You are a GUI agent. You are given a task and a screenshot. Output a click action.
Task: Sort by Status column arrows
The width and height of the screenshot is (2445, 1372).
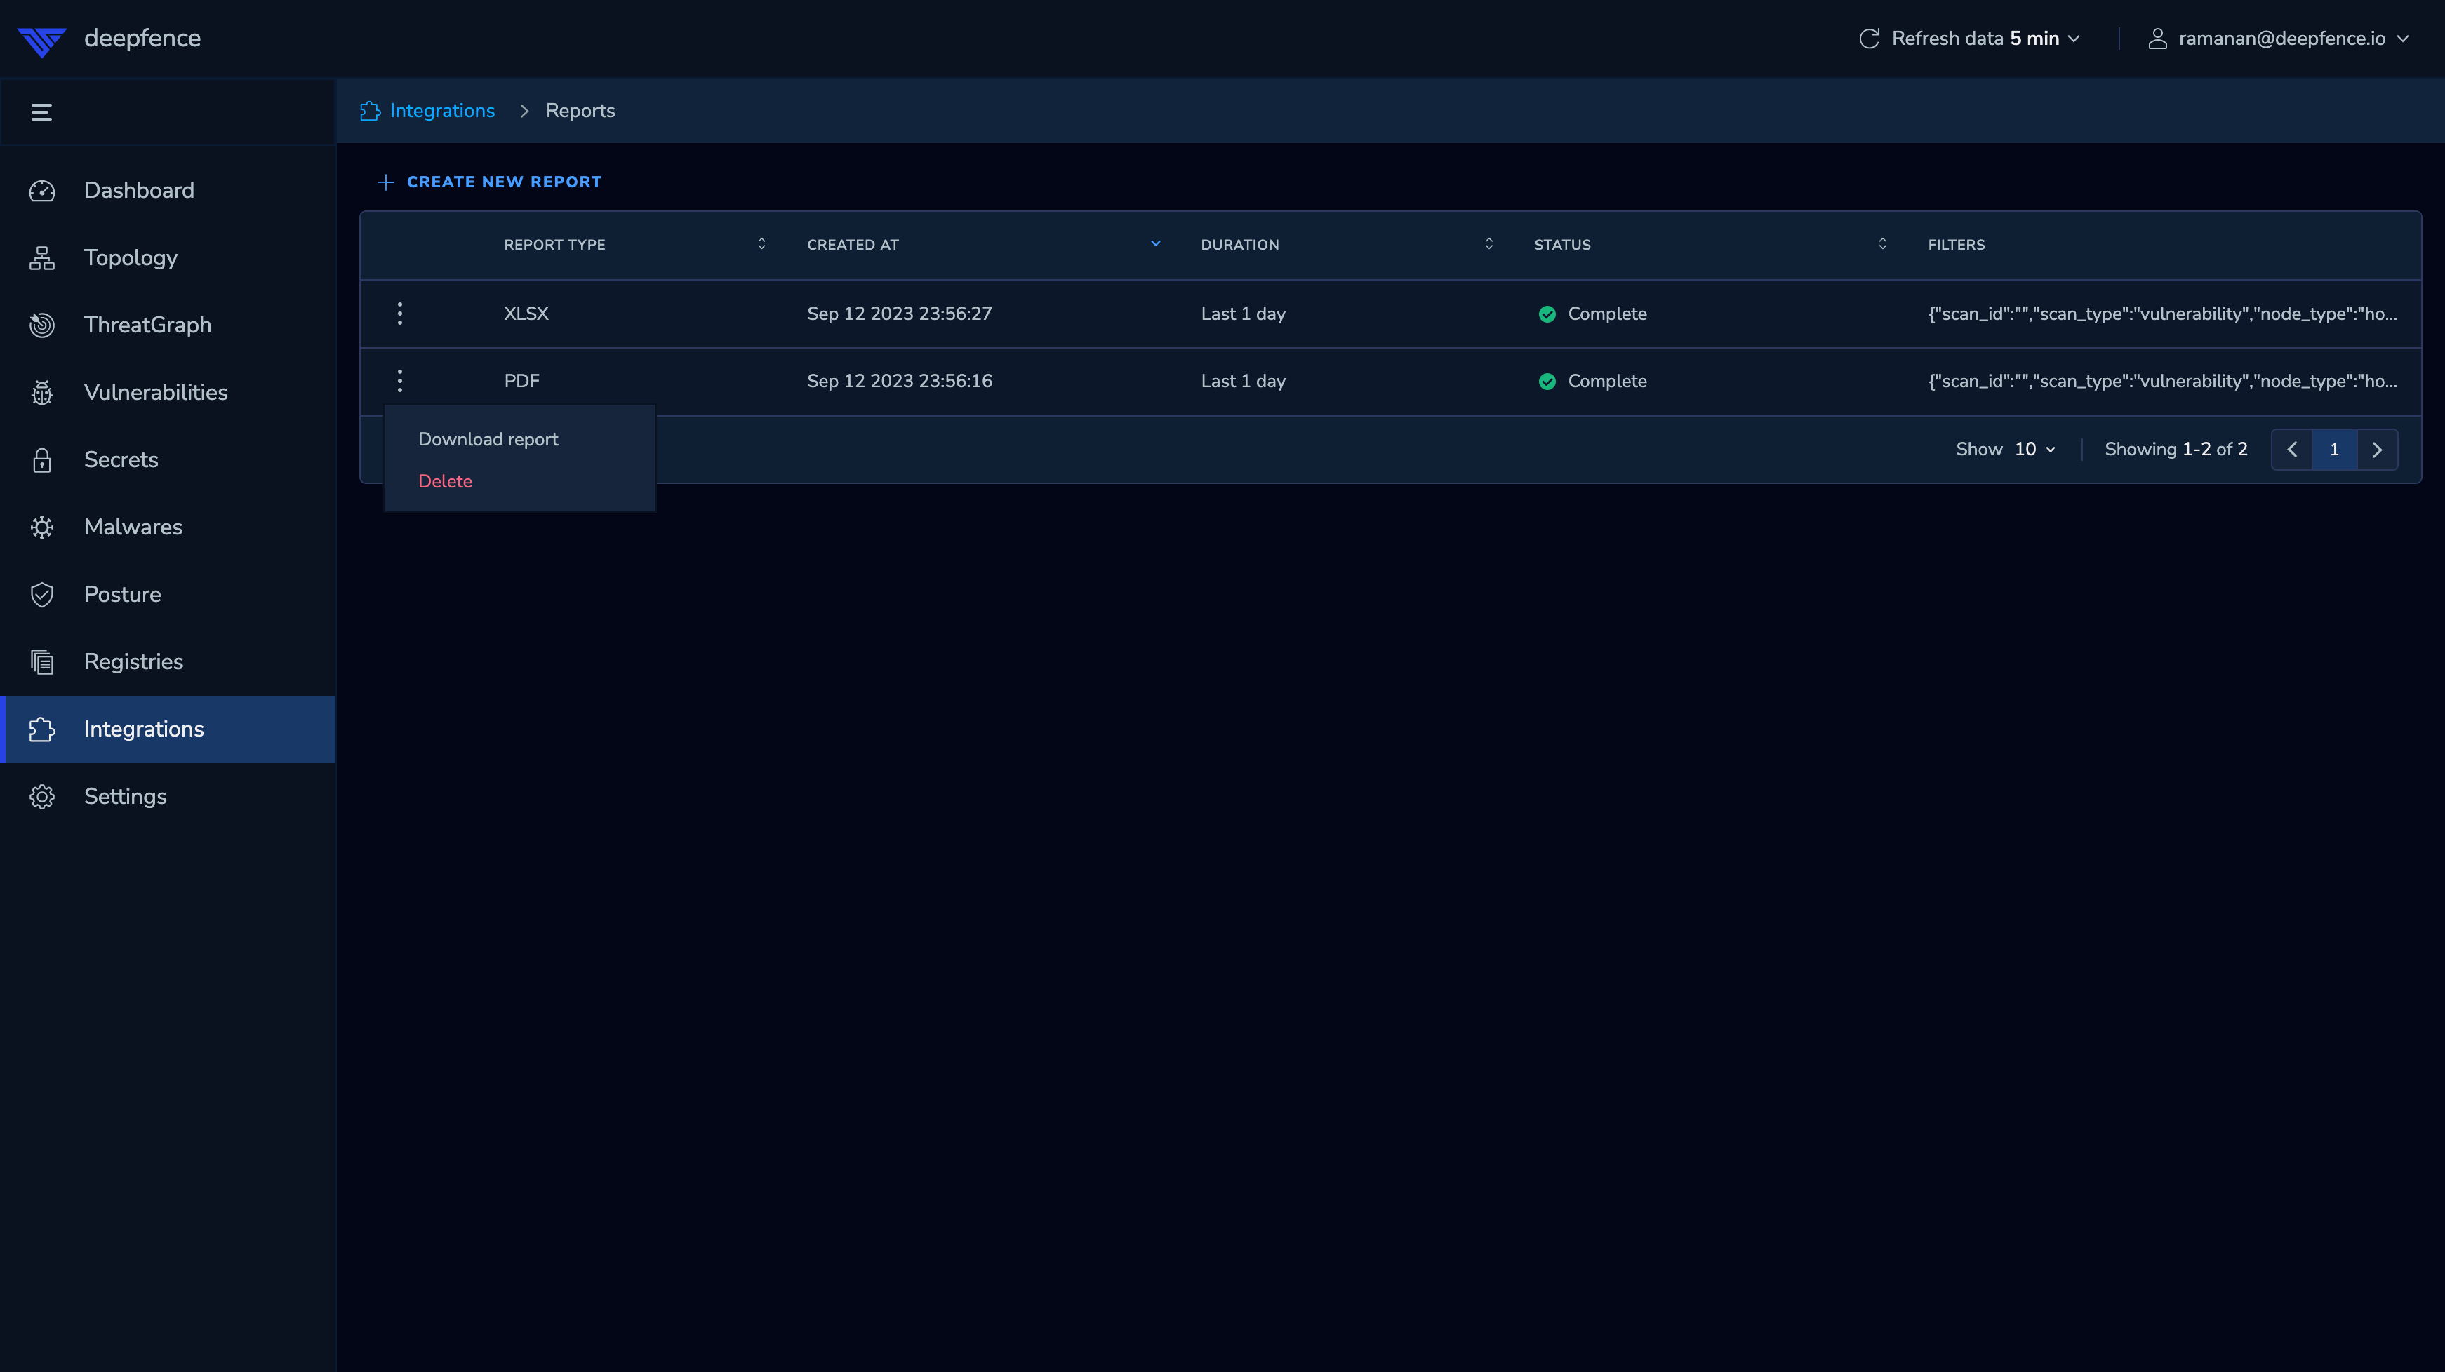(x=1882, y=244)
